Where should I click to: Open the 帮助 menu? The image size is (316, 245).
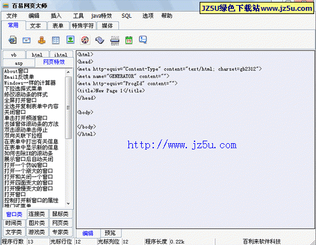click(167, 16)
